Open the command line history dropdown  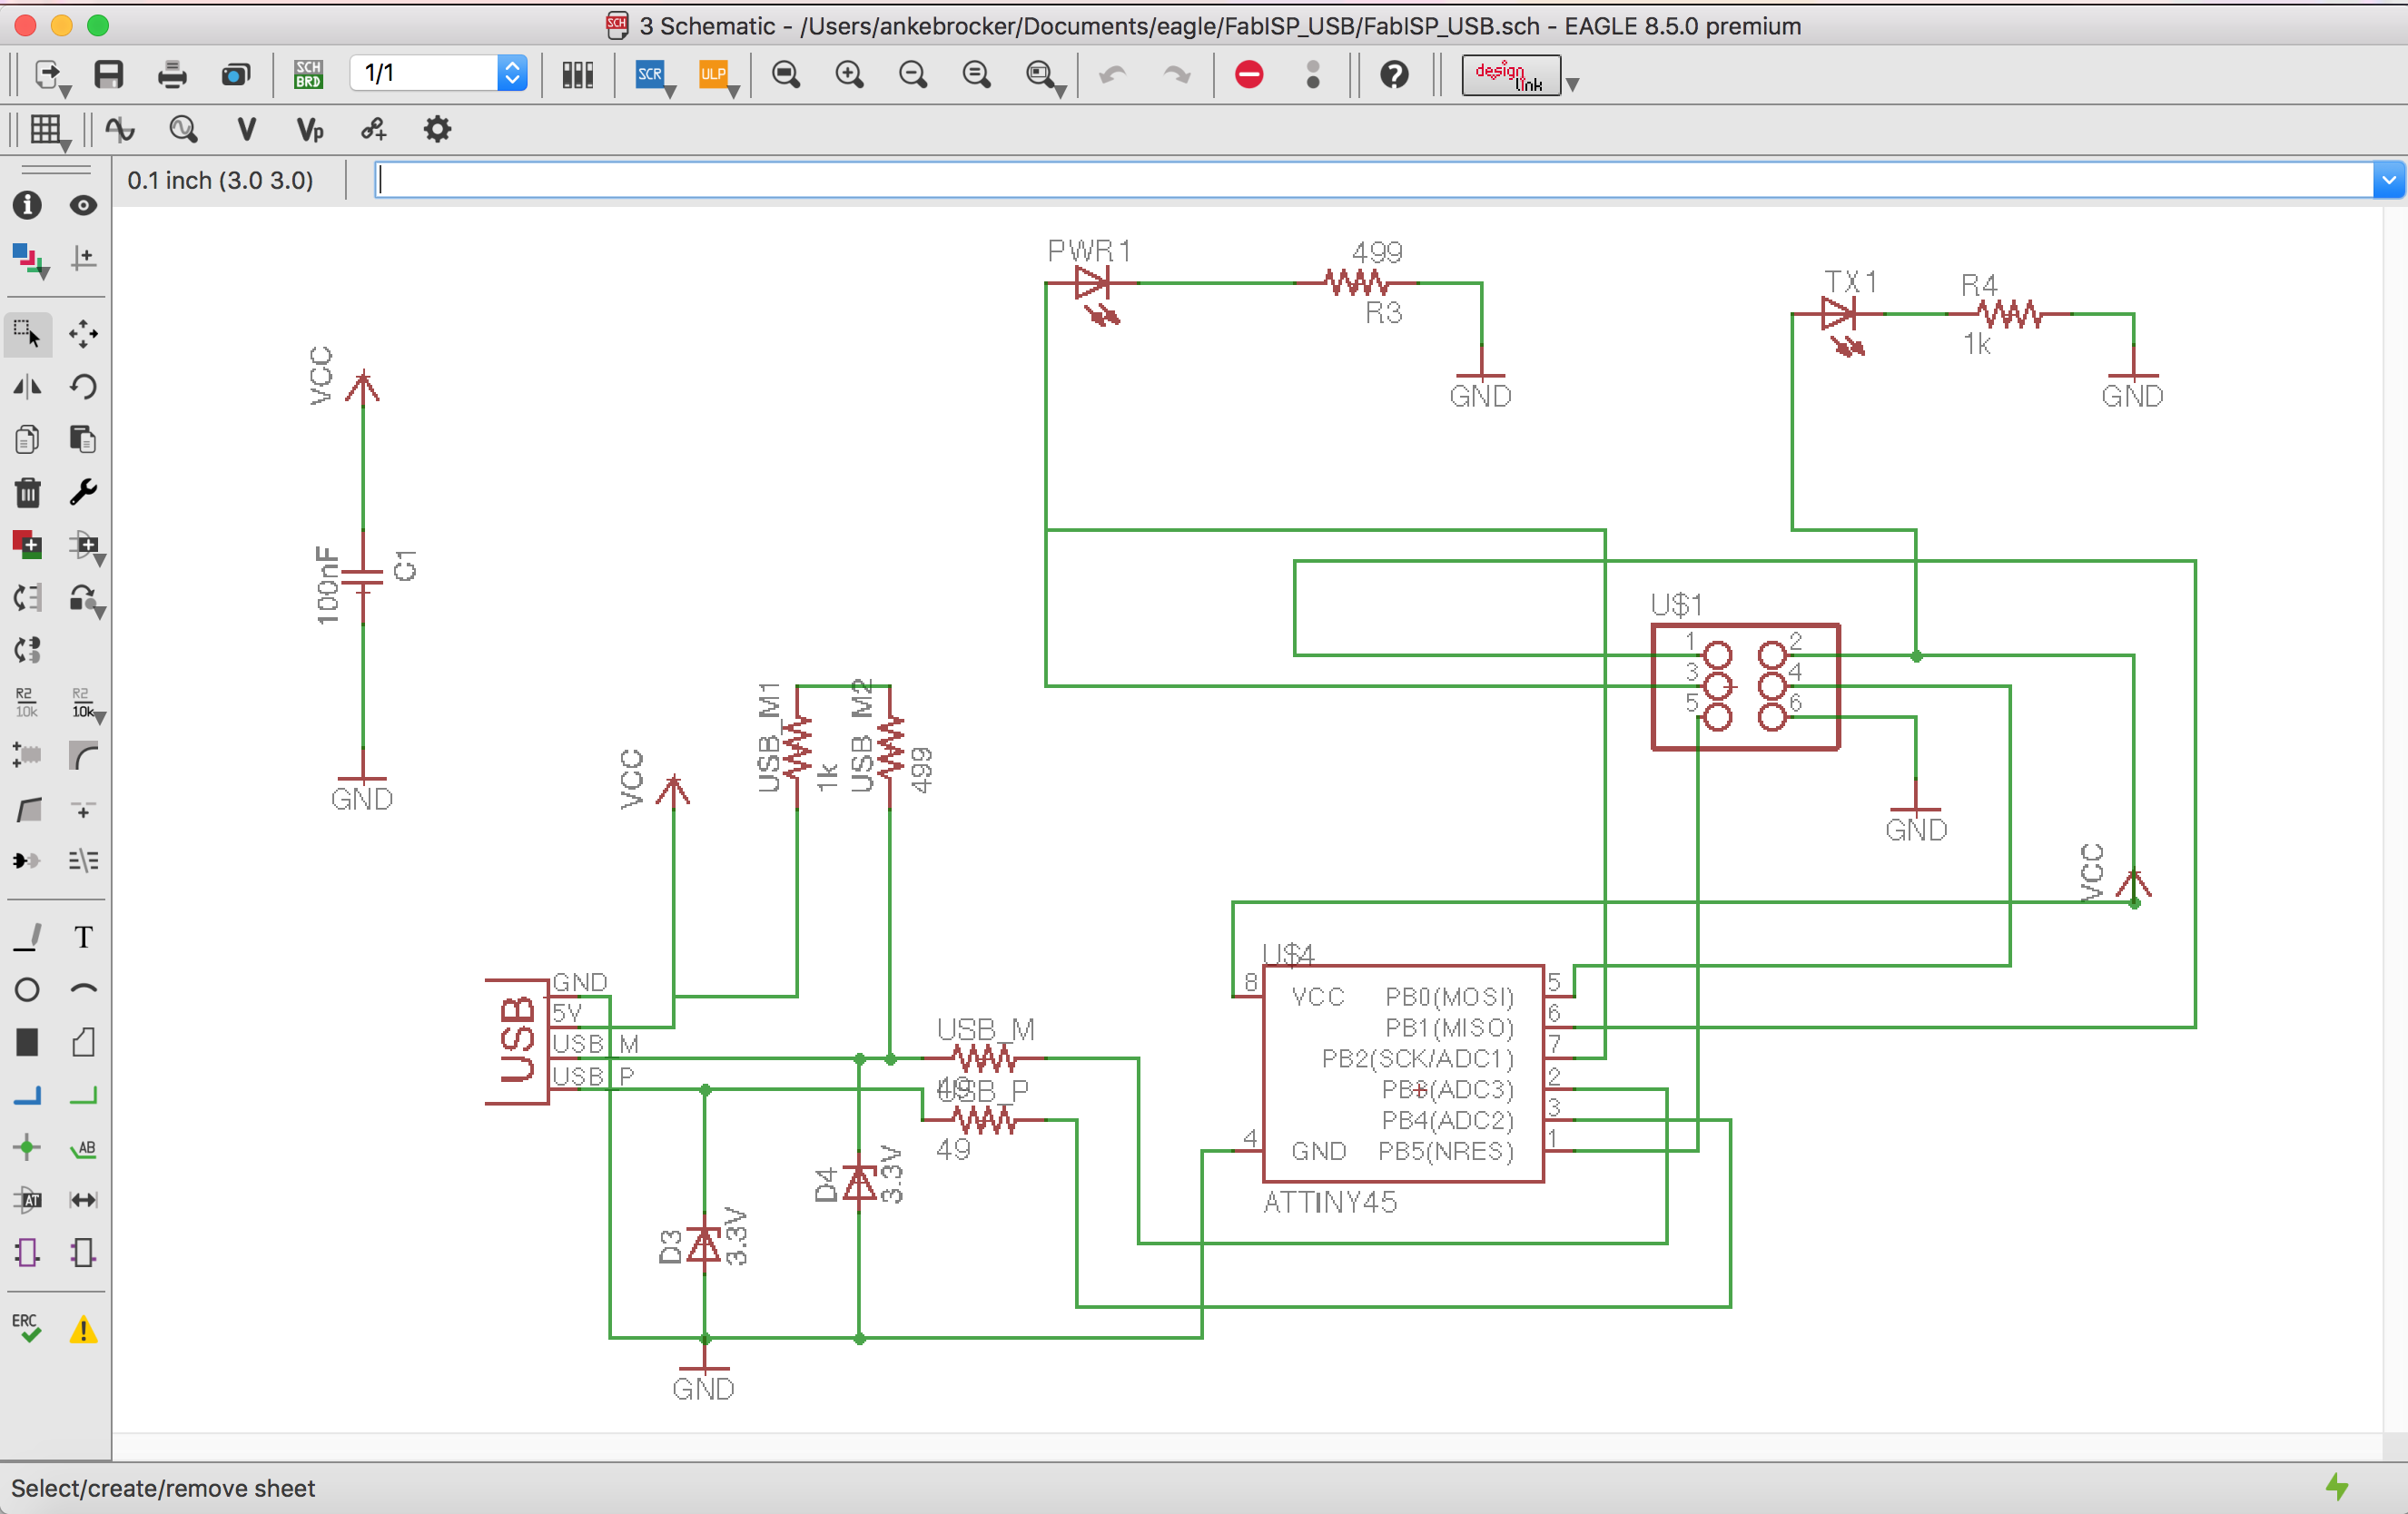pyautogui.click(x=2388, y=180)
